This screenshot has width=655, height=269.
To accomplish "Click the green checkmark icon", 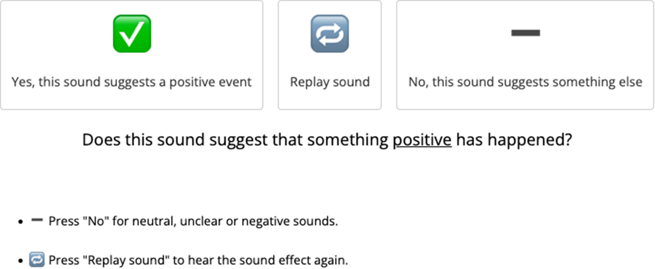I will tap(132, 33).
